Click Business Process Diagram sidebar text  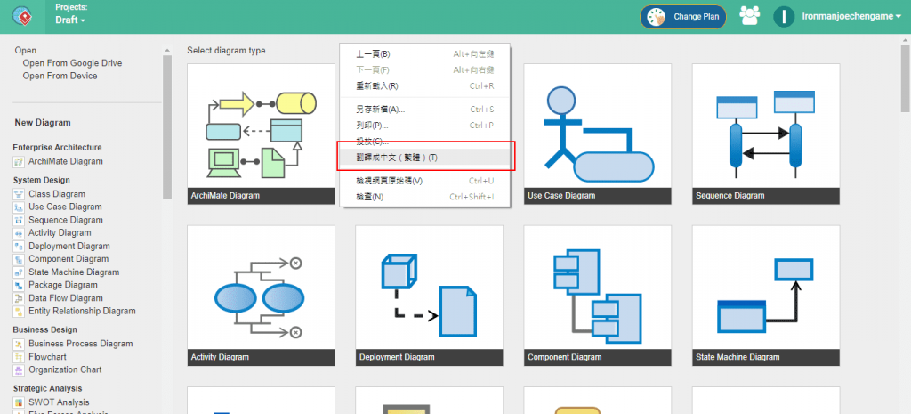click(81, 345)
